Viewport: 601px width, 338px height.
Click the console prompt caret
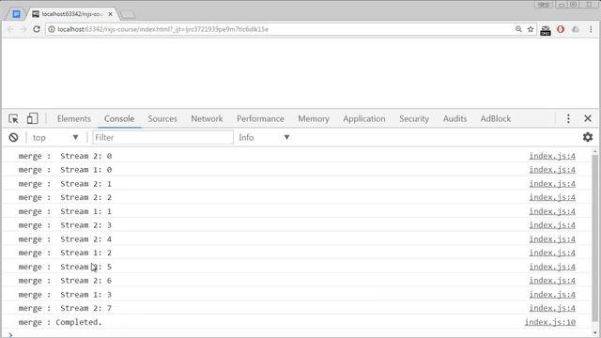(10, 334)
